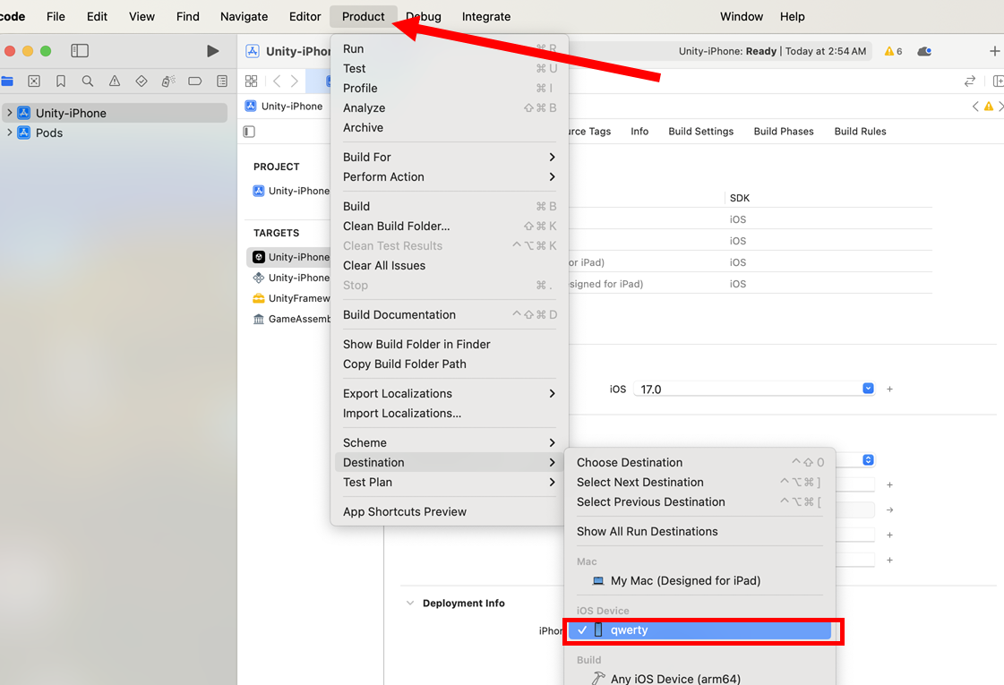The width and height of the screenshot is (1004, 685).
Task: Expand the Unity-iPhone project tree row
Action: pos(9,113)
